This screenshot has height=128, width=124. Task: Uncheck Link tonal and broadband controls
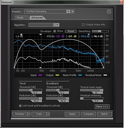pos(20,106)
